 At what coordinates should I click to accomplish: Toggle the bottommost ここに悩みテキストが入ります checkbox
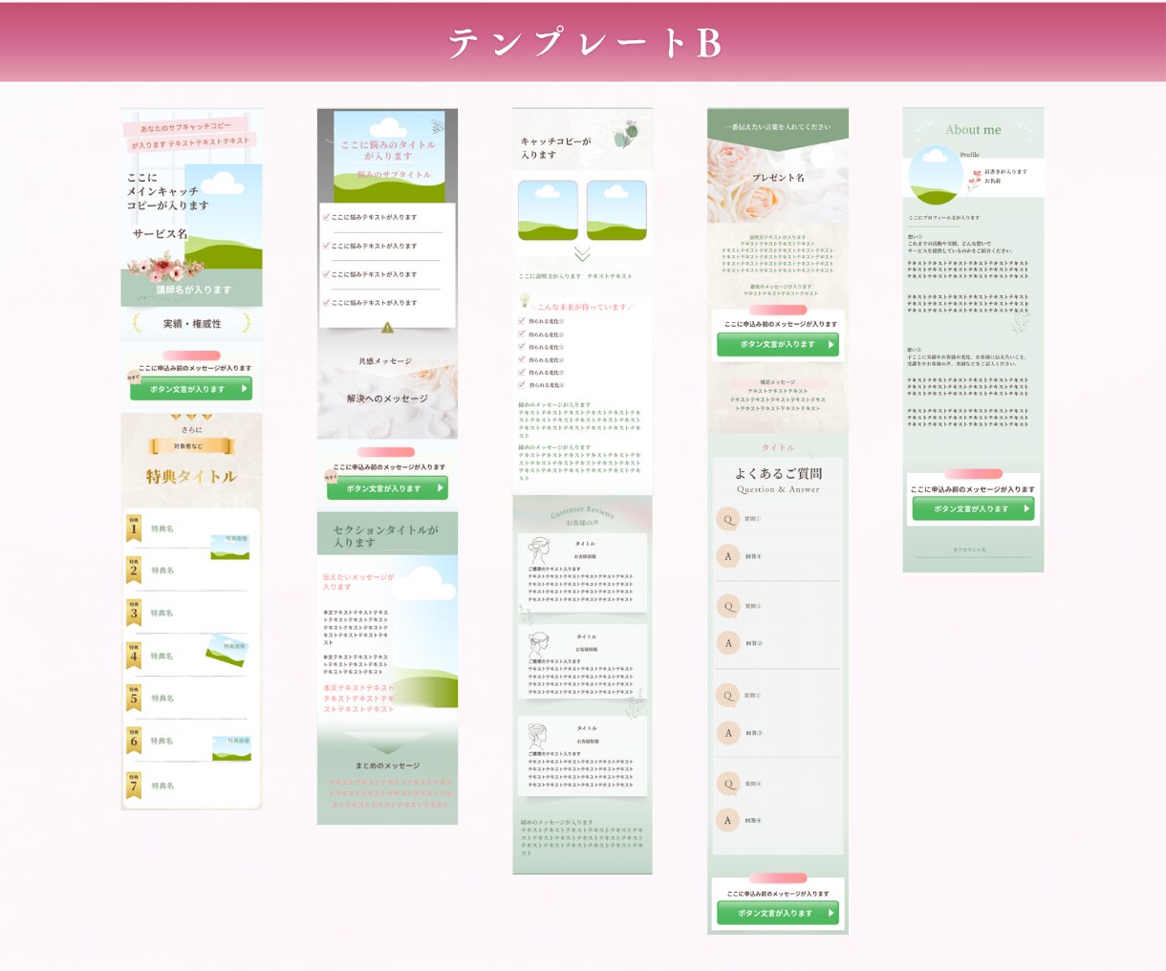click(x=326, y=302)
